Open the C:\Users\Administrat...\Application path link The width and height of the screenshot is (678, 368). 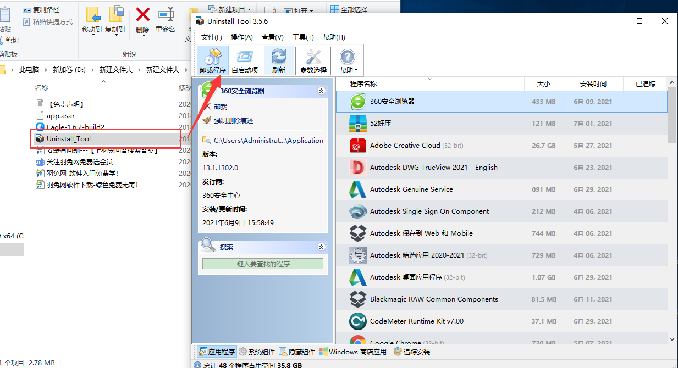click(268, 141)
